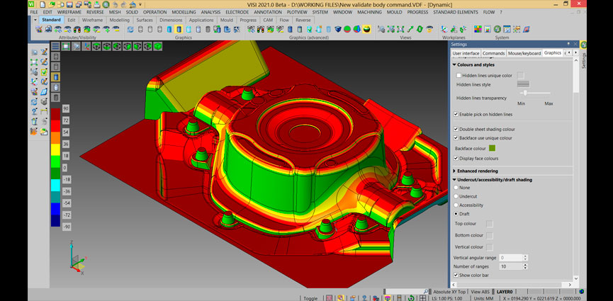The width and height of the screenshot is (613, 301).
Task: Click the globe icon in System group
Action: coord(497,29)
